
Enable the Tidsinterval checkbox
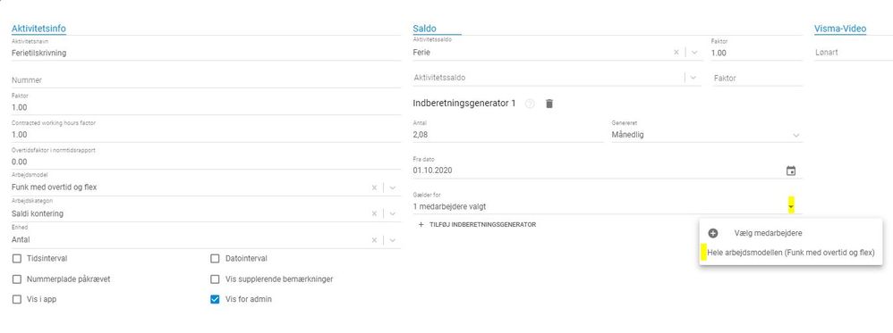tap(17, 259)
